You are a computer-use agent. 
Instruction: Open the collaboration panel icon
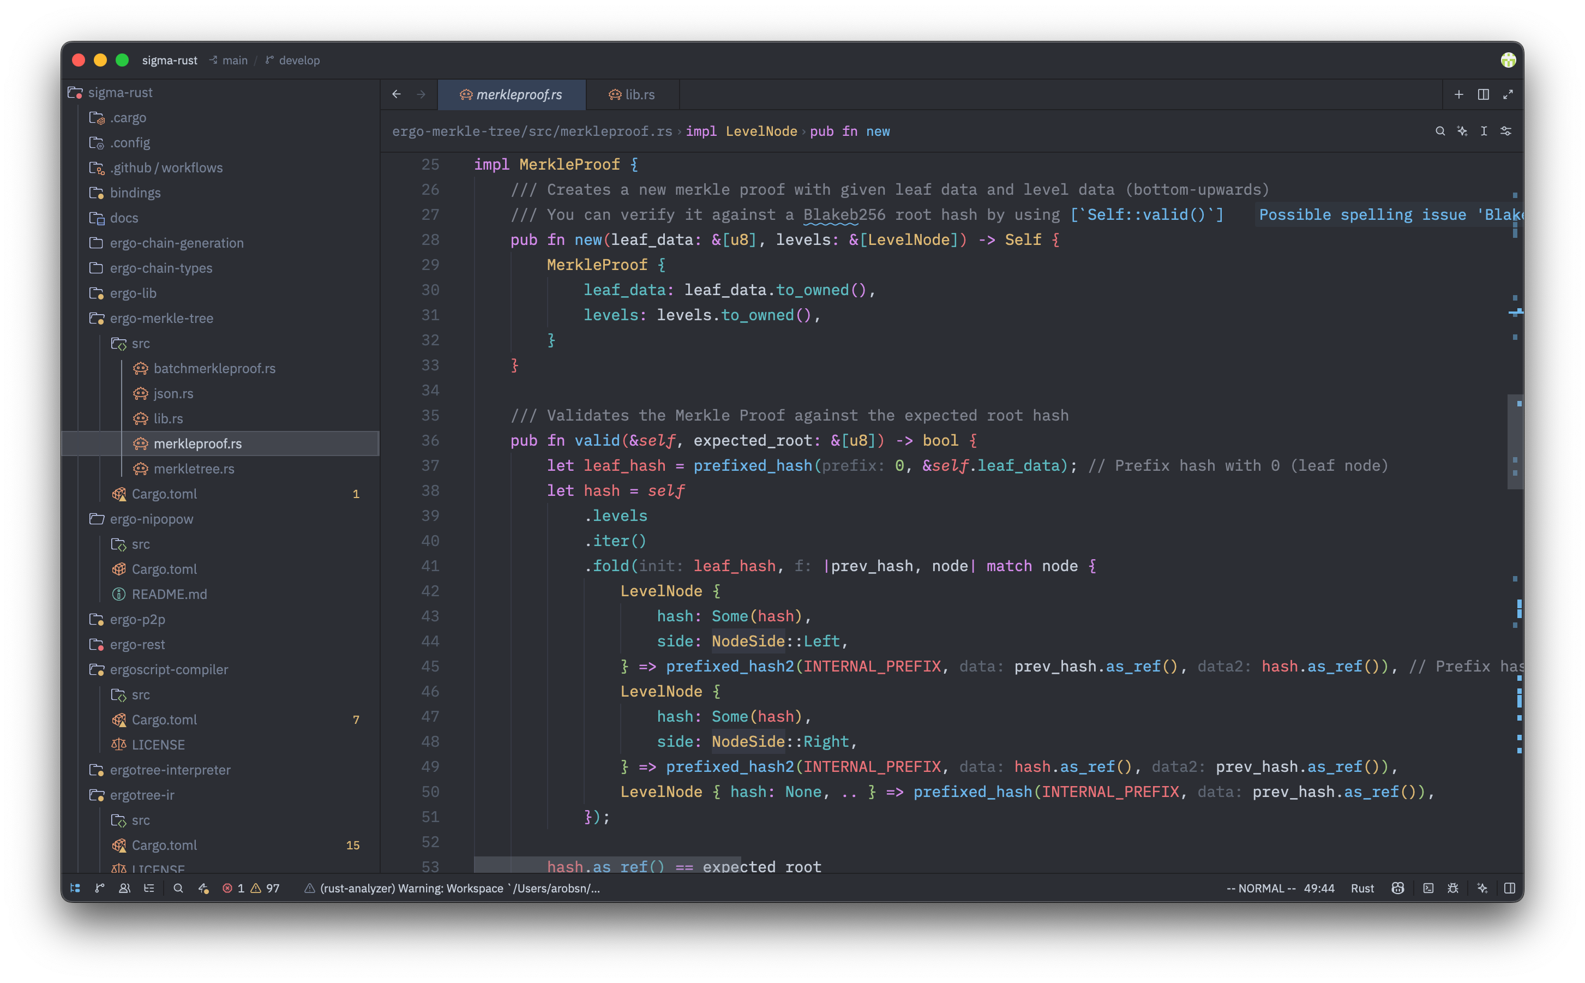[x=124, y=888]
